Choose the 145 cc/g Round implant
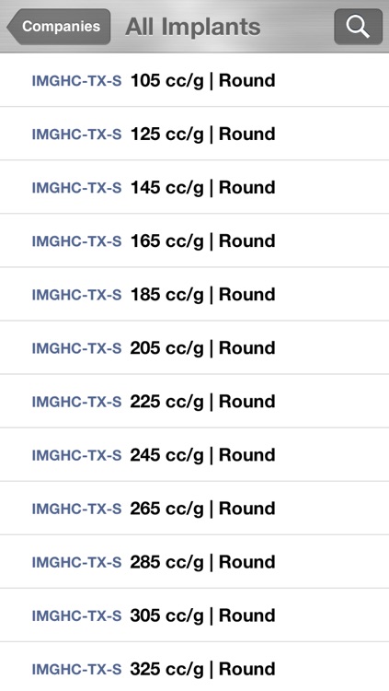The image size is (389, 691). [195, 187]
